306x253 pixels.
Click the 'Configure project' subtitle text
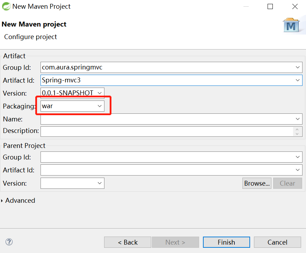(x=30, y=37)
